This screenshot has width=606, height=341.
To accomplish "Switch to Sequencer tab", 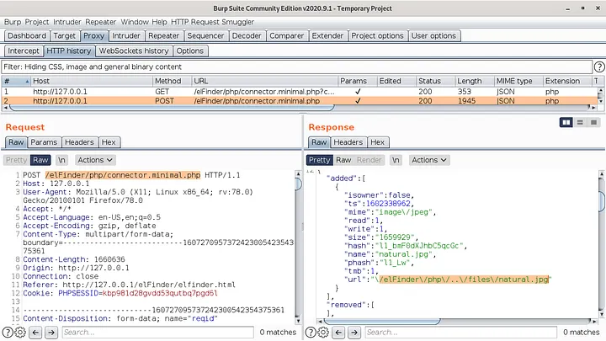I will tap(205, 36).
